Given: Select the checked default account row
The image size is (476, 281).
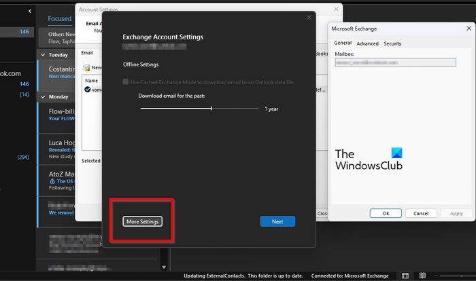Looking at the screenshot, I should pos(92,90).
